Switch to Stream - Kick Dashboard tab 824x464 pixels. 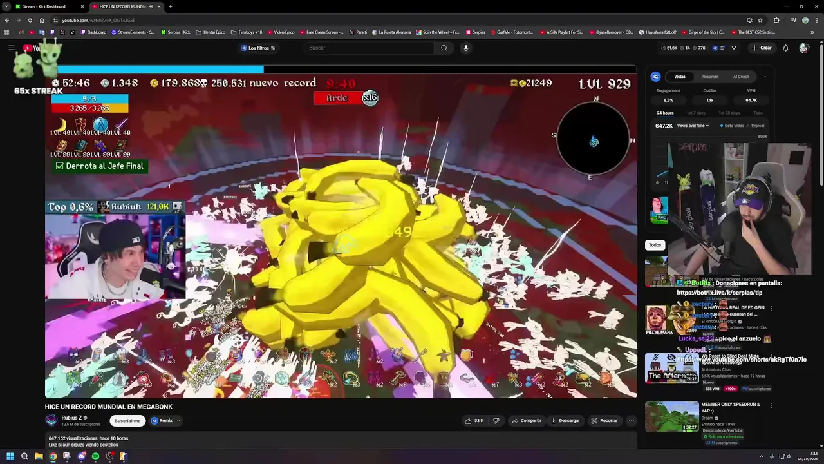pyautogui.click(x=48, y=6)
